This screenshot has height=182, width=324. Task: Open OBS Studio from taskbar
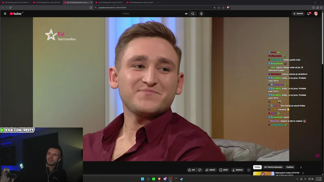point(170,179)
